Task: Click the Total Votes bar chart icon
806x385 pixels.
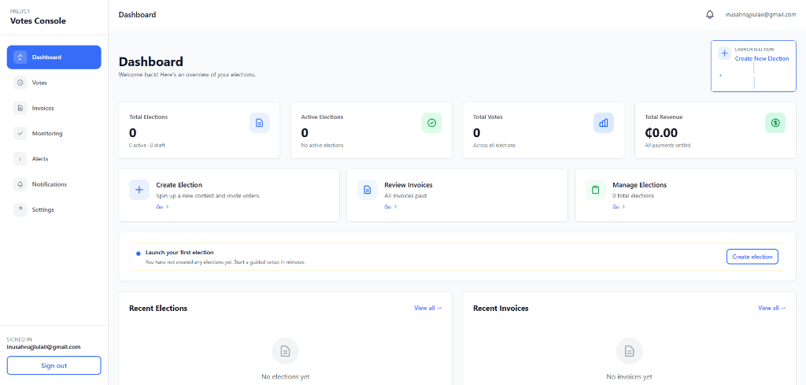Action: [x=604, y=123]
